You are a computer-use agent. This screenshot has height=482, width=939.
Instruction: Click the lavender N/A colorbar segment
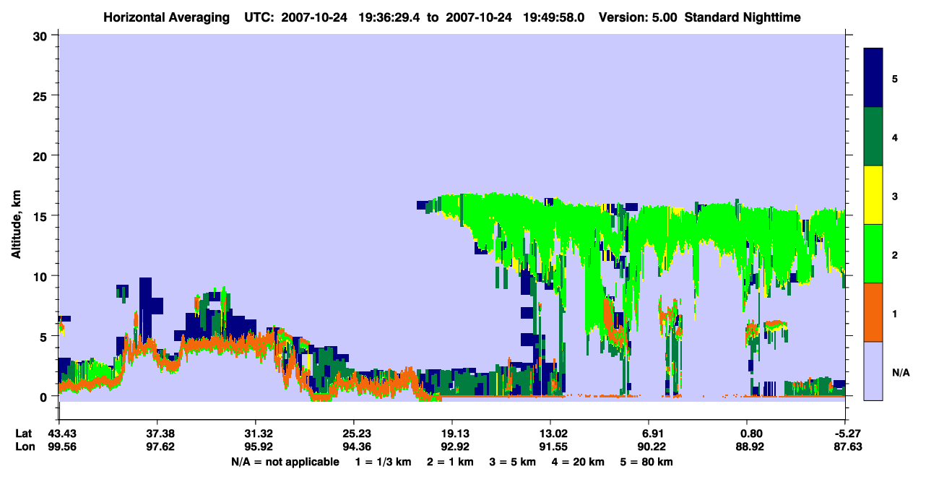(x=873, y=371)
